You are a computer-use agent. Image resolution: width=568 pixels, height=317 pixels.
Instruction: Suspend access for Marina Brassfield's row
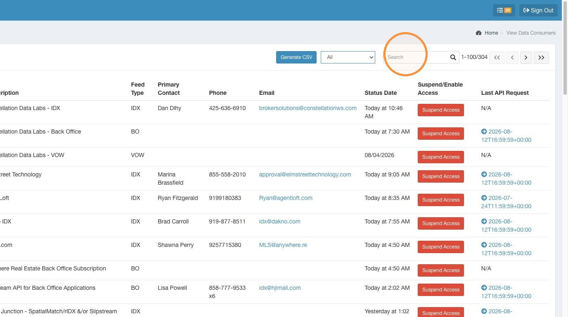(441, 176)
